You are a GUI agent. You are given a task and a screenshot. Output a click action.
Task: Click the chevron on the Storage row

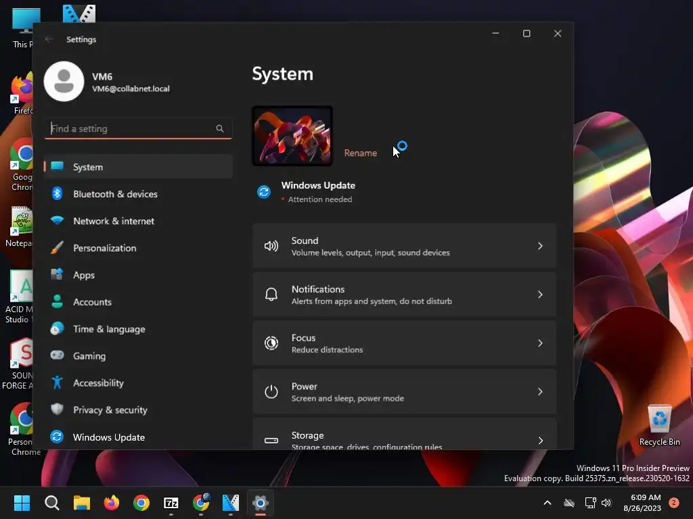[540, 441]
